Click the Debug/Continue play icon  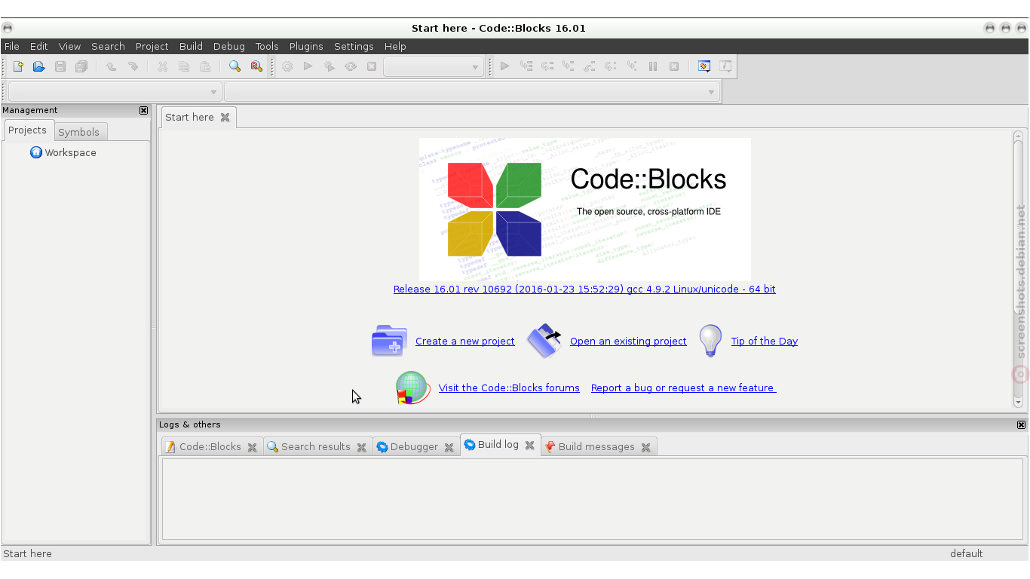[x=505, y=66]
